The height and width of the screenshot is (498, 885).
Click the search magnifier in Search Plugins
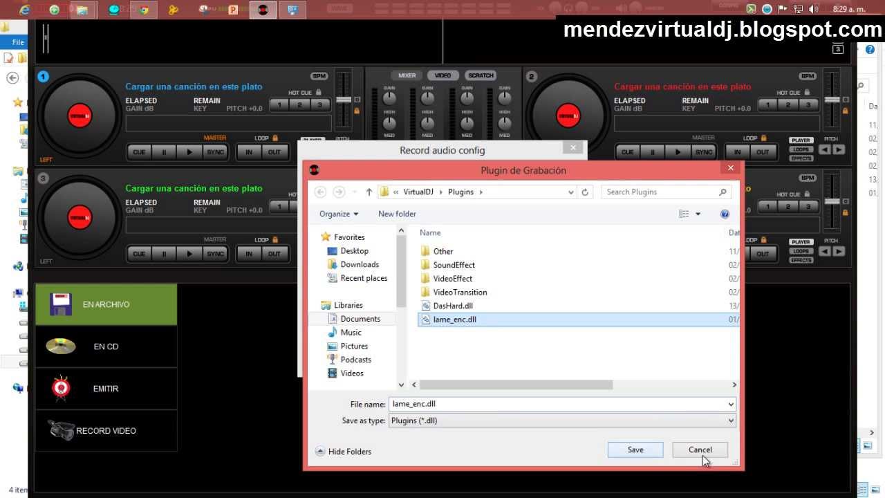[723, 192]
